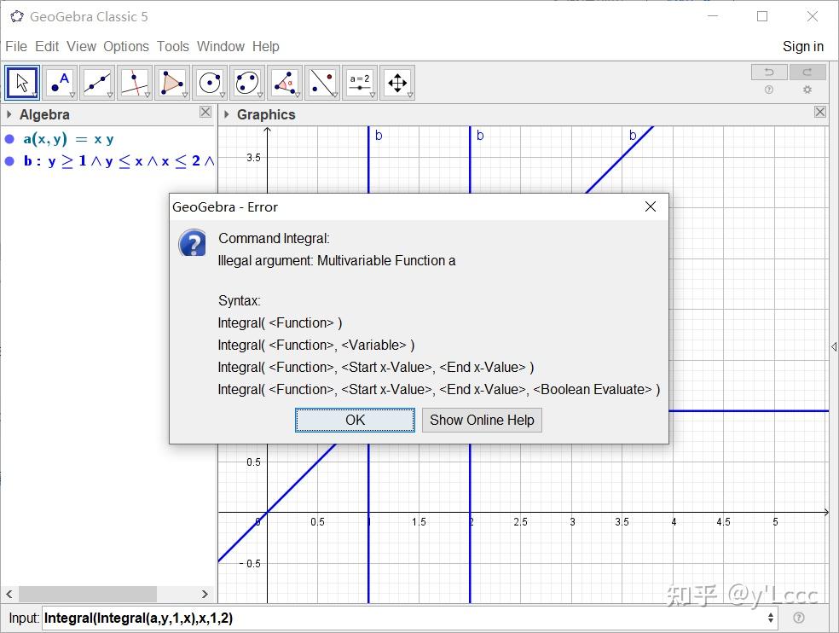Open the Slider tool dropdown triangle

pos(373,95)
